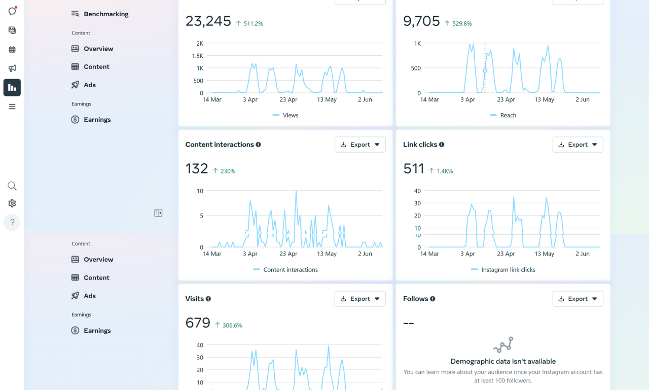Click the info icon beside Content interactions
The height and width of the screenshot is (390, 649).
click(258, 145)
